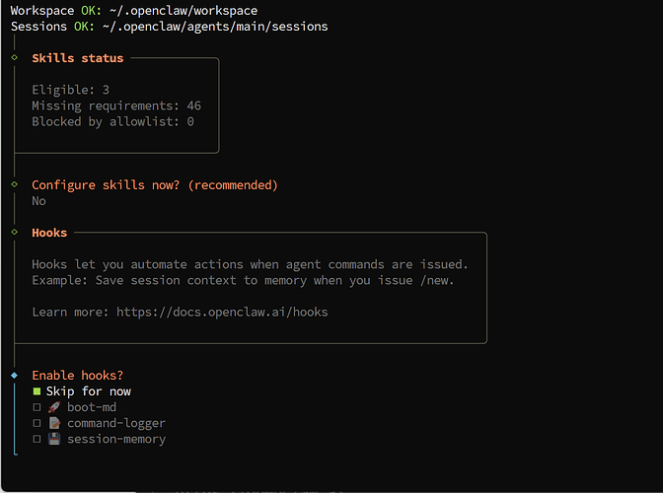Click the 'No' answer under Configure skills

pos(38,201)
